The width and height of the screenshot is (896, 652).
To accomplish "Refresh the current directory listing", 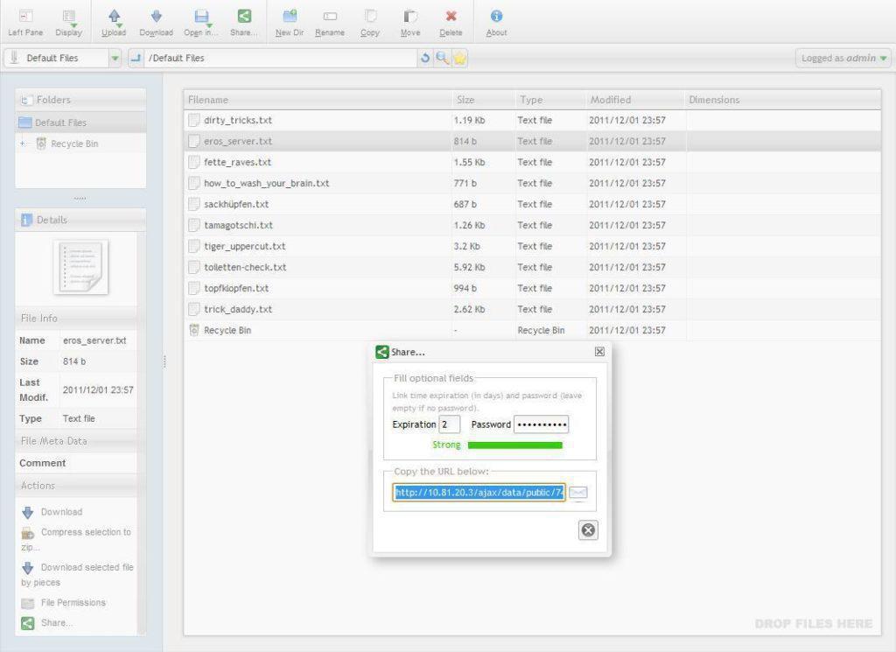I will pyautogui.click(x=424, y=58).
